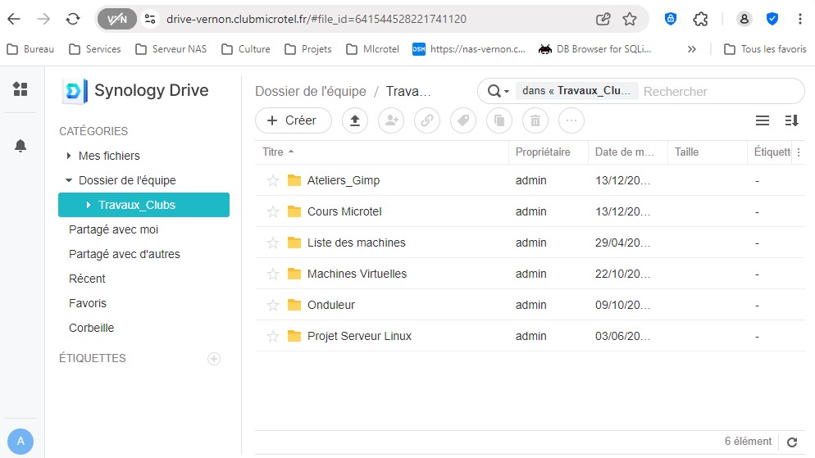Click the Rechercher search field
Viewport: 815px width, 458px height.
[x=717, y=91]
